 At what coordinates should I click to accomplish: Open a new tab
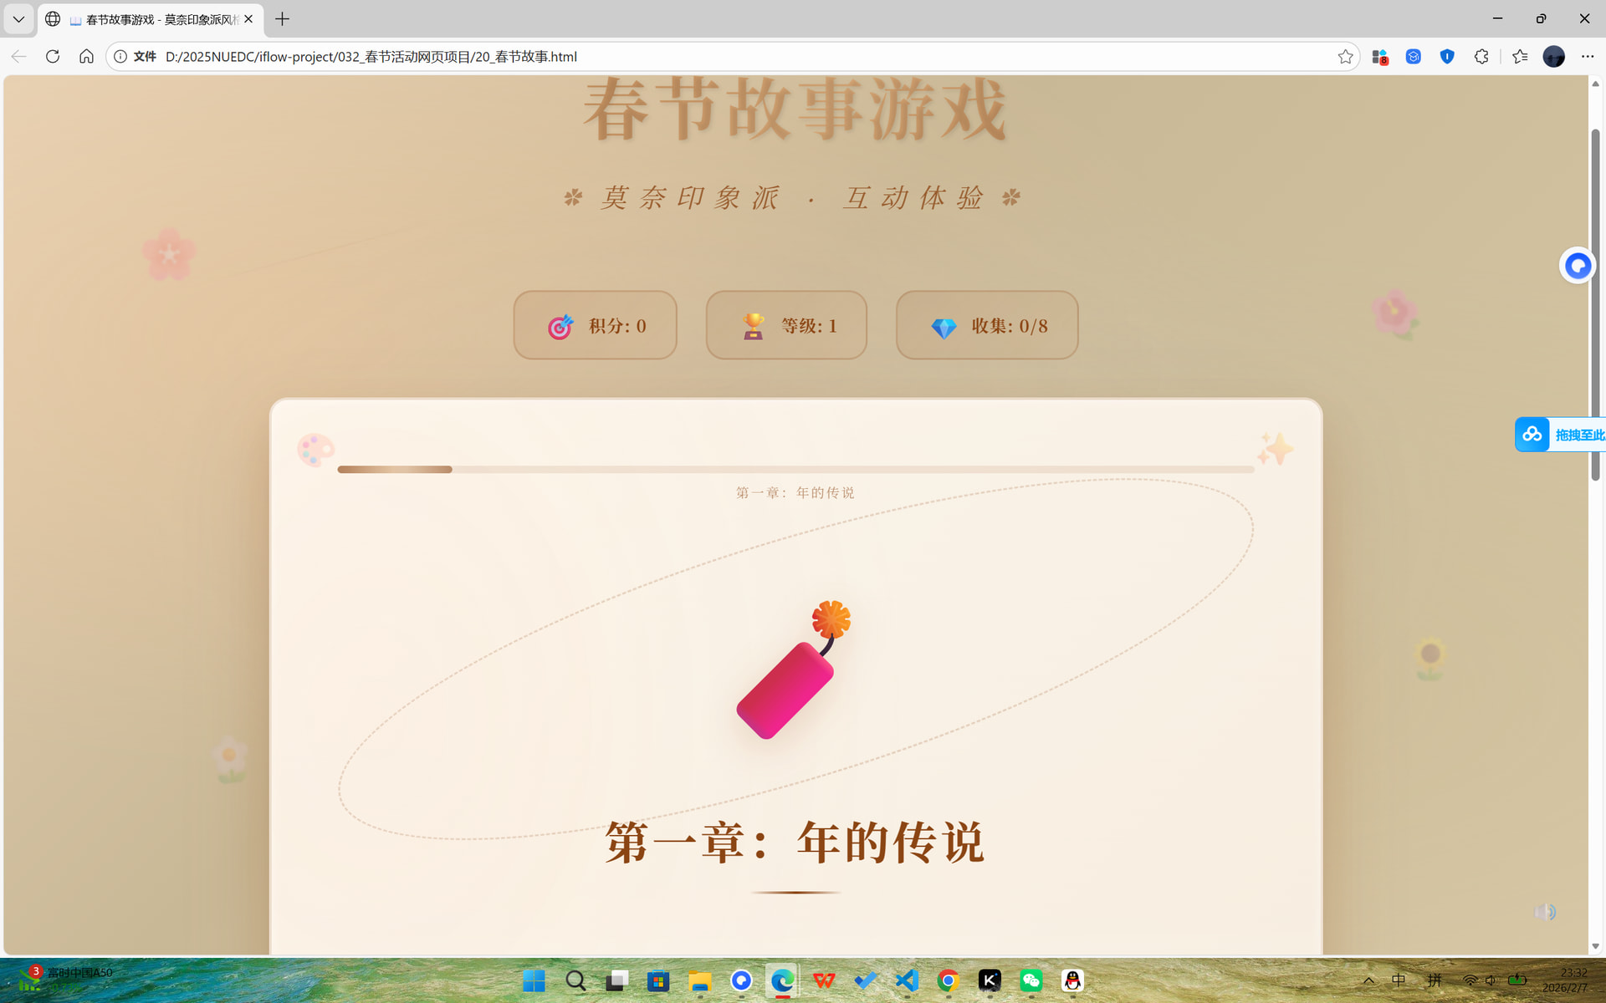point(283,19)
